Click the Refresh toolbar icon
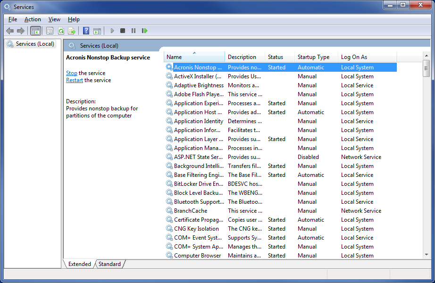Screen dimensions: 435x283 click(x=61, y=31)
